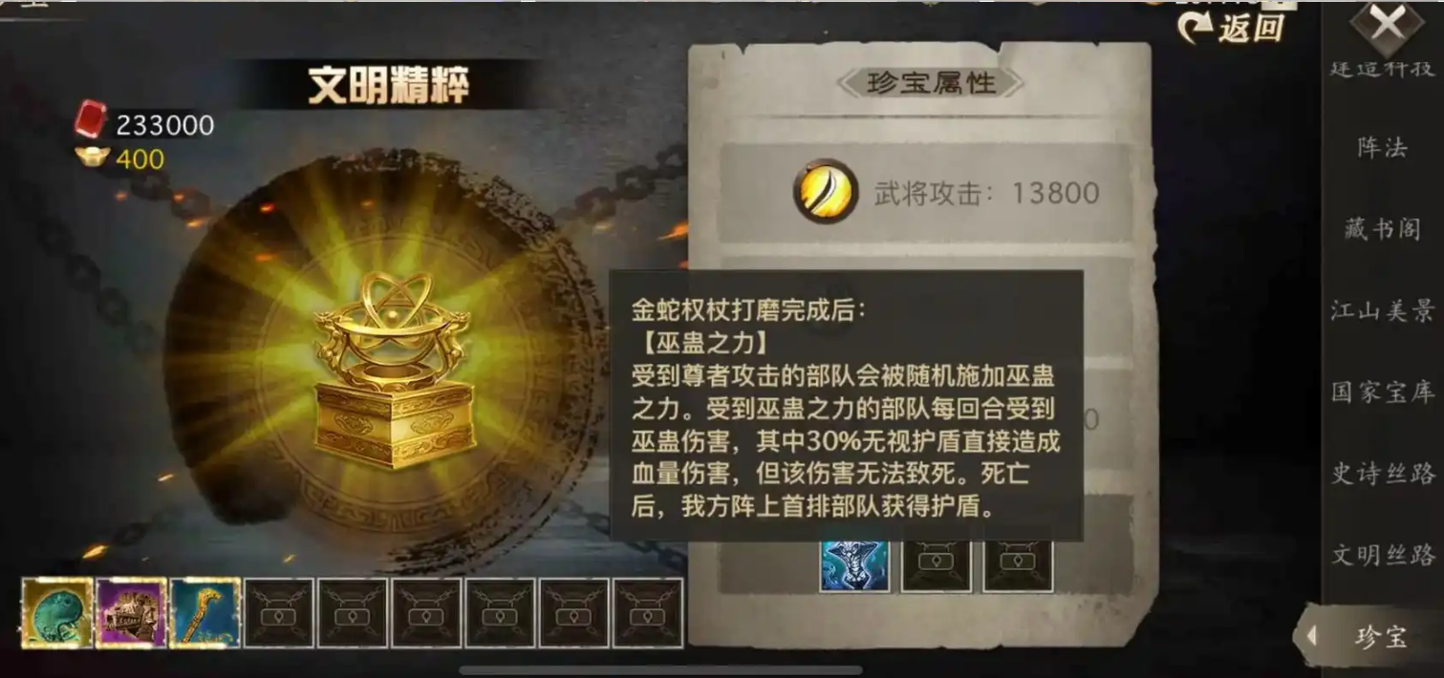Select the golden snake scepter treasure
The image size is (1444, 678).
point(205,613)
